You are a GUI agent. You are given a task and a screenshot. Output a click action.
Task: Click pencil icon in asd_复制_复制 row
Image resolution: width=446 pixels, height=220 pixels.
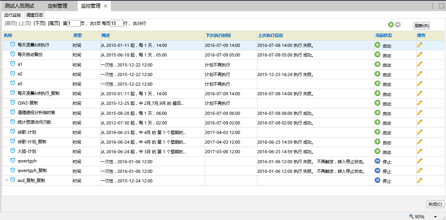point(419,180)
